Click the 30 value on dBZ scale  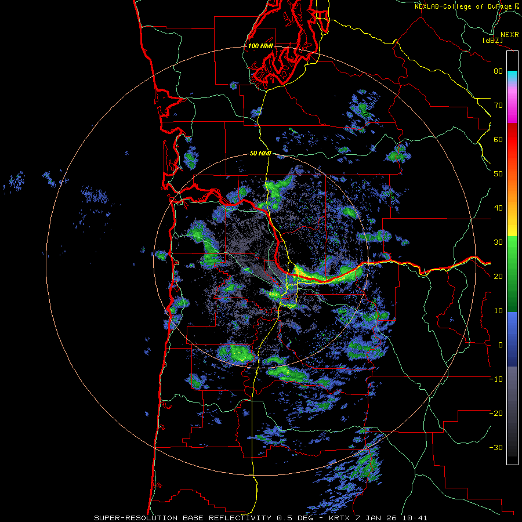[x=498, y=242]
